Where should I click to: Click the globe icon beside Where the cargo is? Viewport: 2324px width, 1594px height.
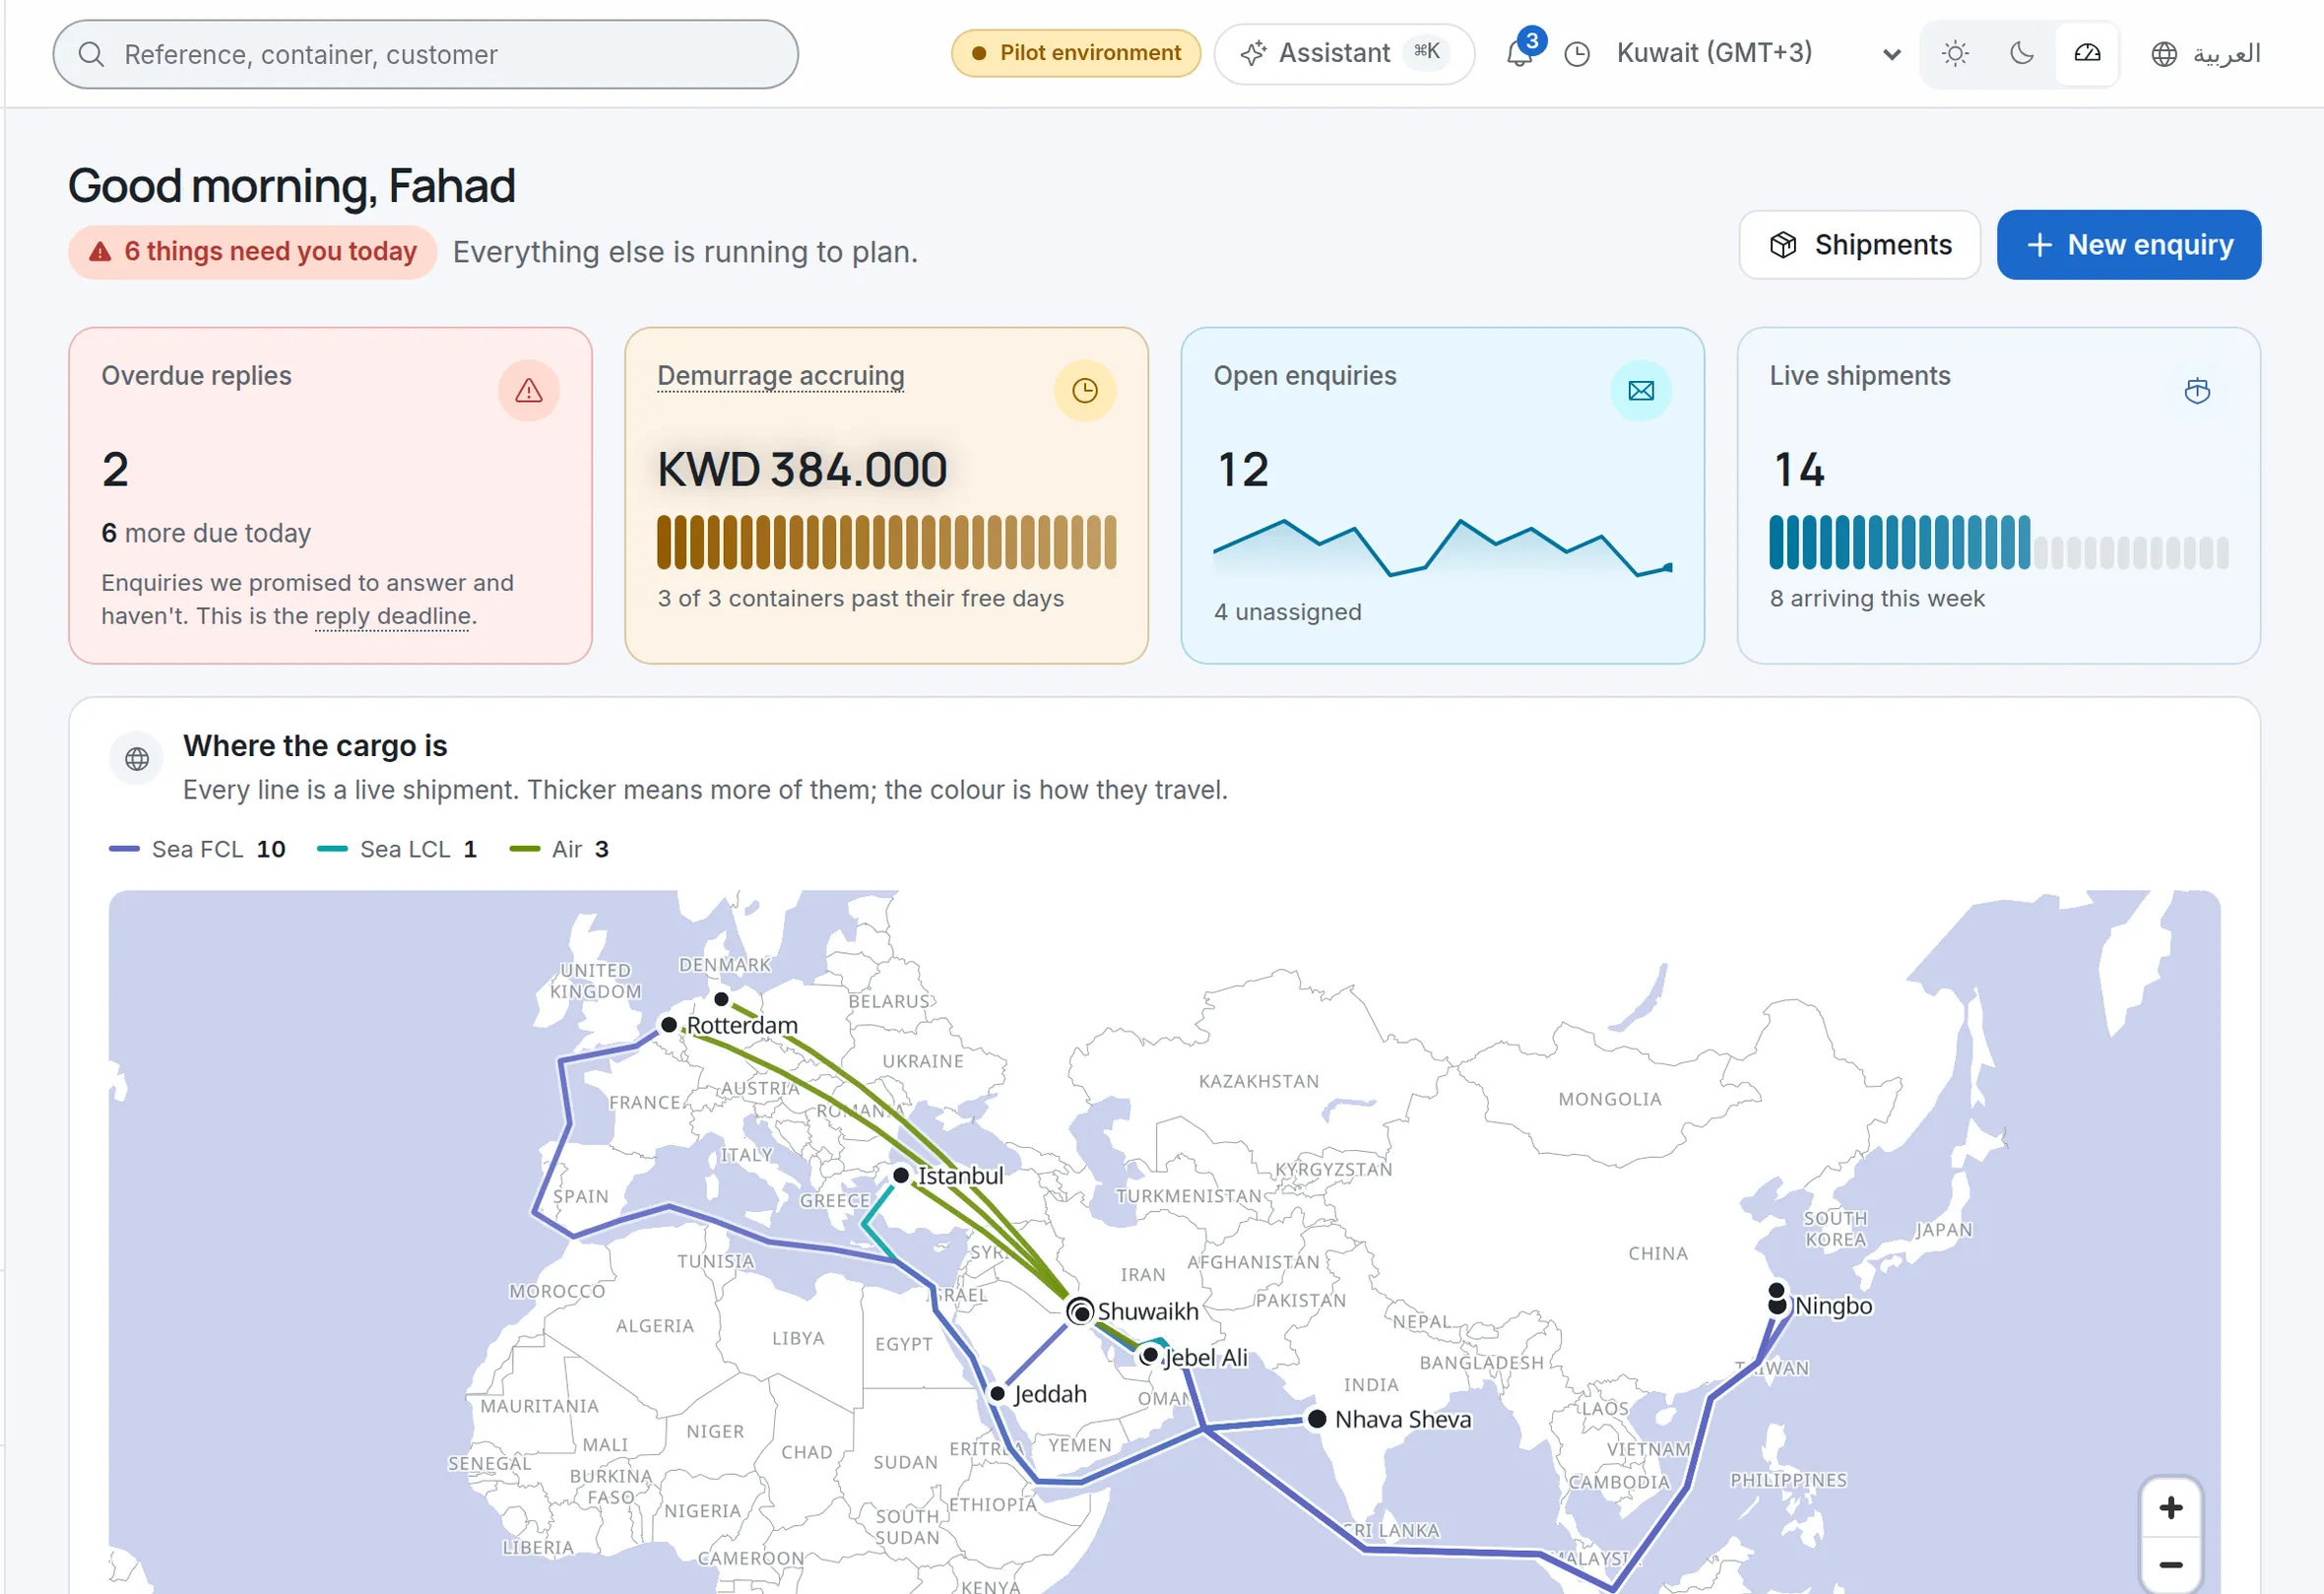pos(137,760)
